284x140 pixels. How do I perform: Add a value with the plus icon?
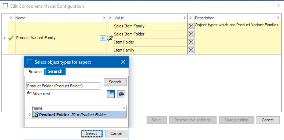[103, 38]
